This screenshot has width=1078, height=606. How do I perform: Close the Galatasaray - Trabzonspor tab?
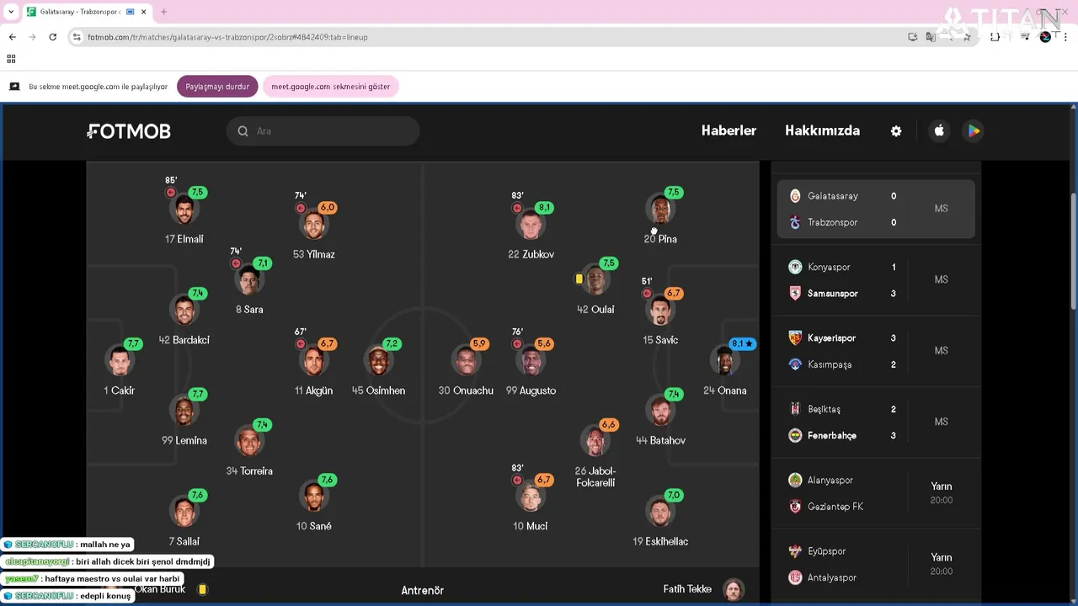pyautogui.click(x=144, y=12)
